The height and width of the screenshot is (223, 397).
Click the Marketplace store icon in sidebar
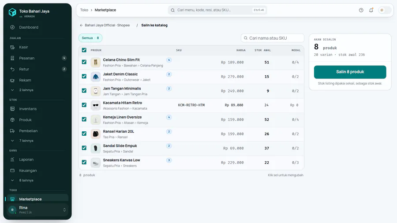(x=12, y=199)
